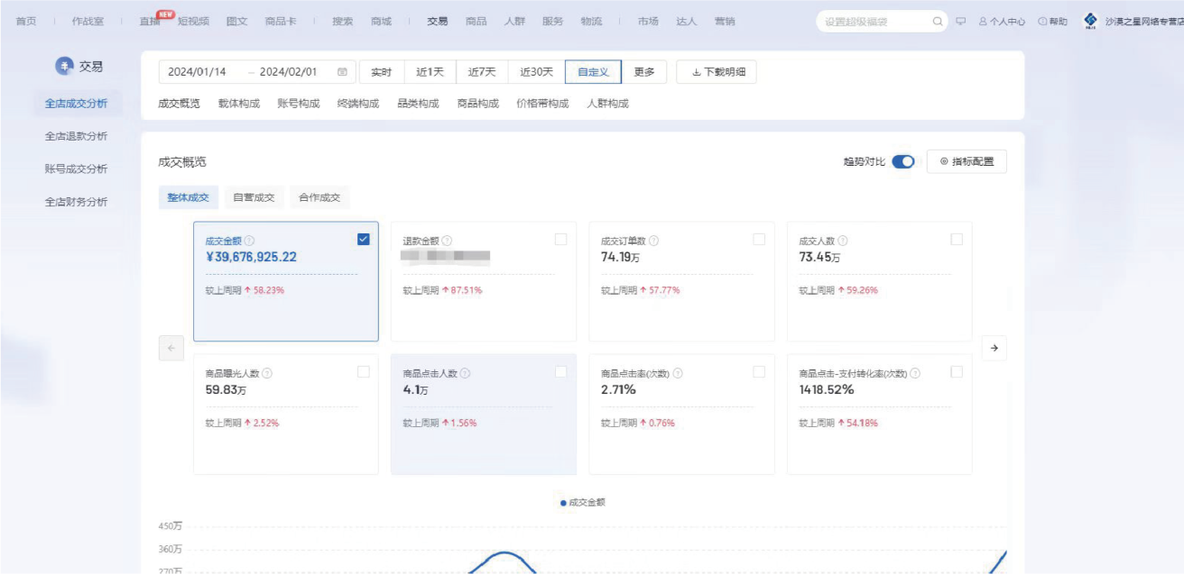This screenshot has height=574, width=1184.
Task: Click help icon next to 成交金额
Action: tap(249, 241)
